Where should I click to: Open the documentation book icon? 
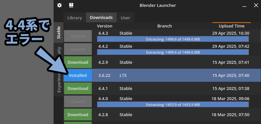[71, 5]
